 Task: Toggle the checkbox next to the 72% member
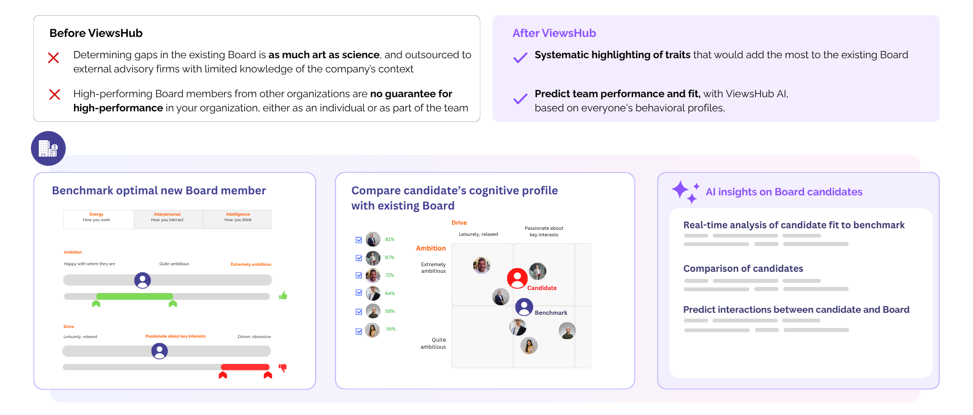tap(359, 275)
